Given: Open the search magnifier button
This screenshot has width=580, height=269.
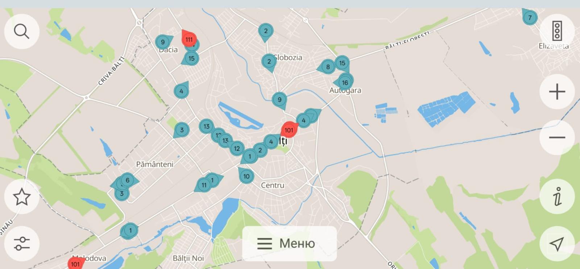Looking at the screenshot, I should 22,32.
